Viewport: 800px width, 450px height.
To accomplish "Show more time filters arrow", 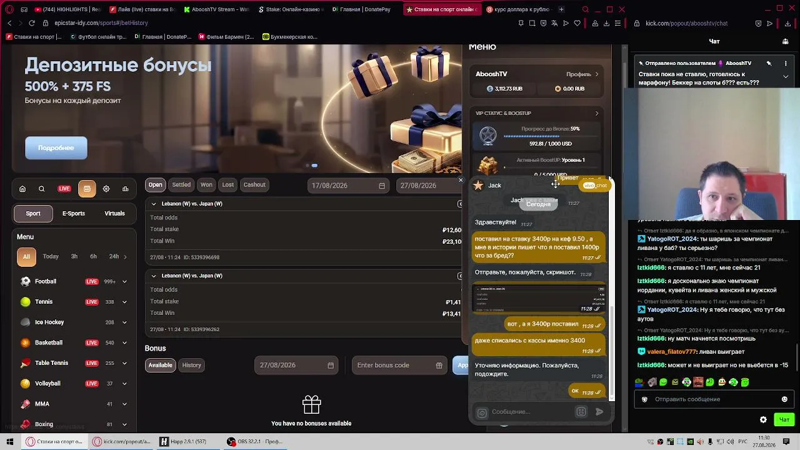I will point(125,256).
